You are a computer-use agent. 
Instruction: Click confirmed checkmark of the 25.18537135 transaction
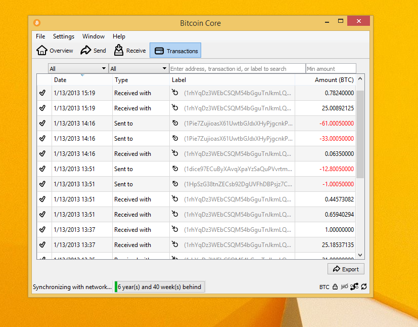click(42, 245)
